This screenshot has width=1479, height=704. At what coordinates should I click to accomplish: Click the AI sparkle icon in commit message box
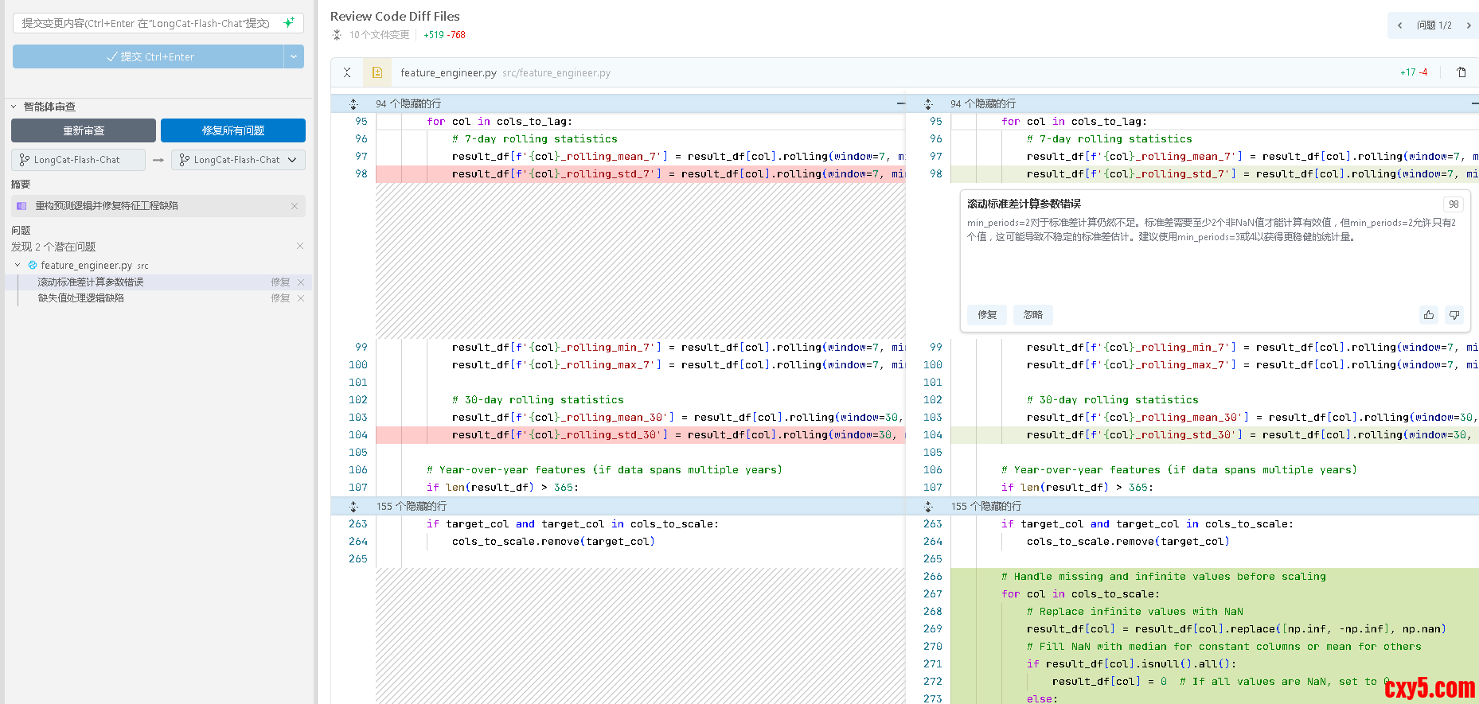288,23
